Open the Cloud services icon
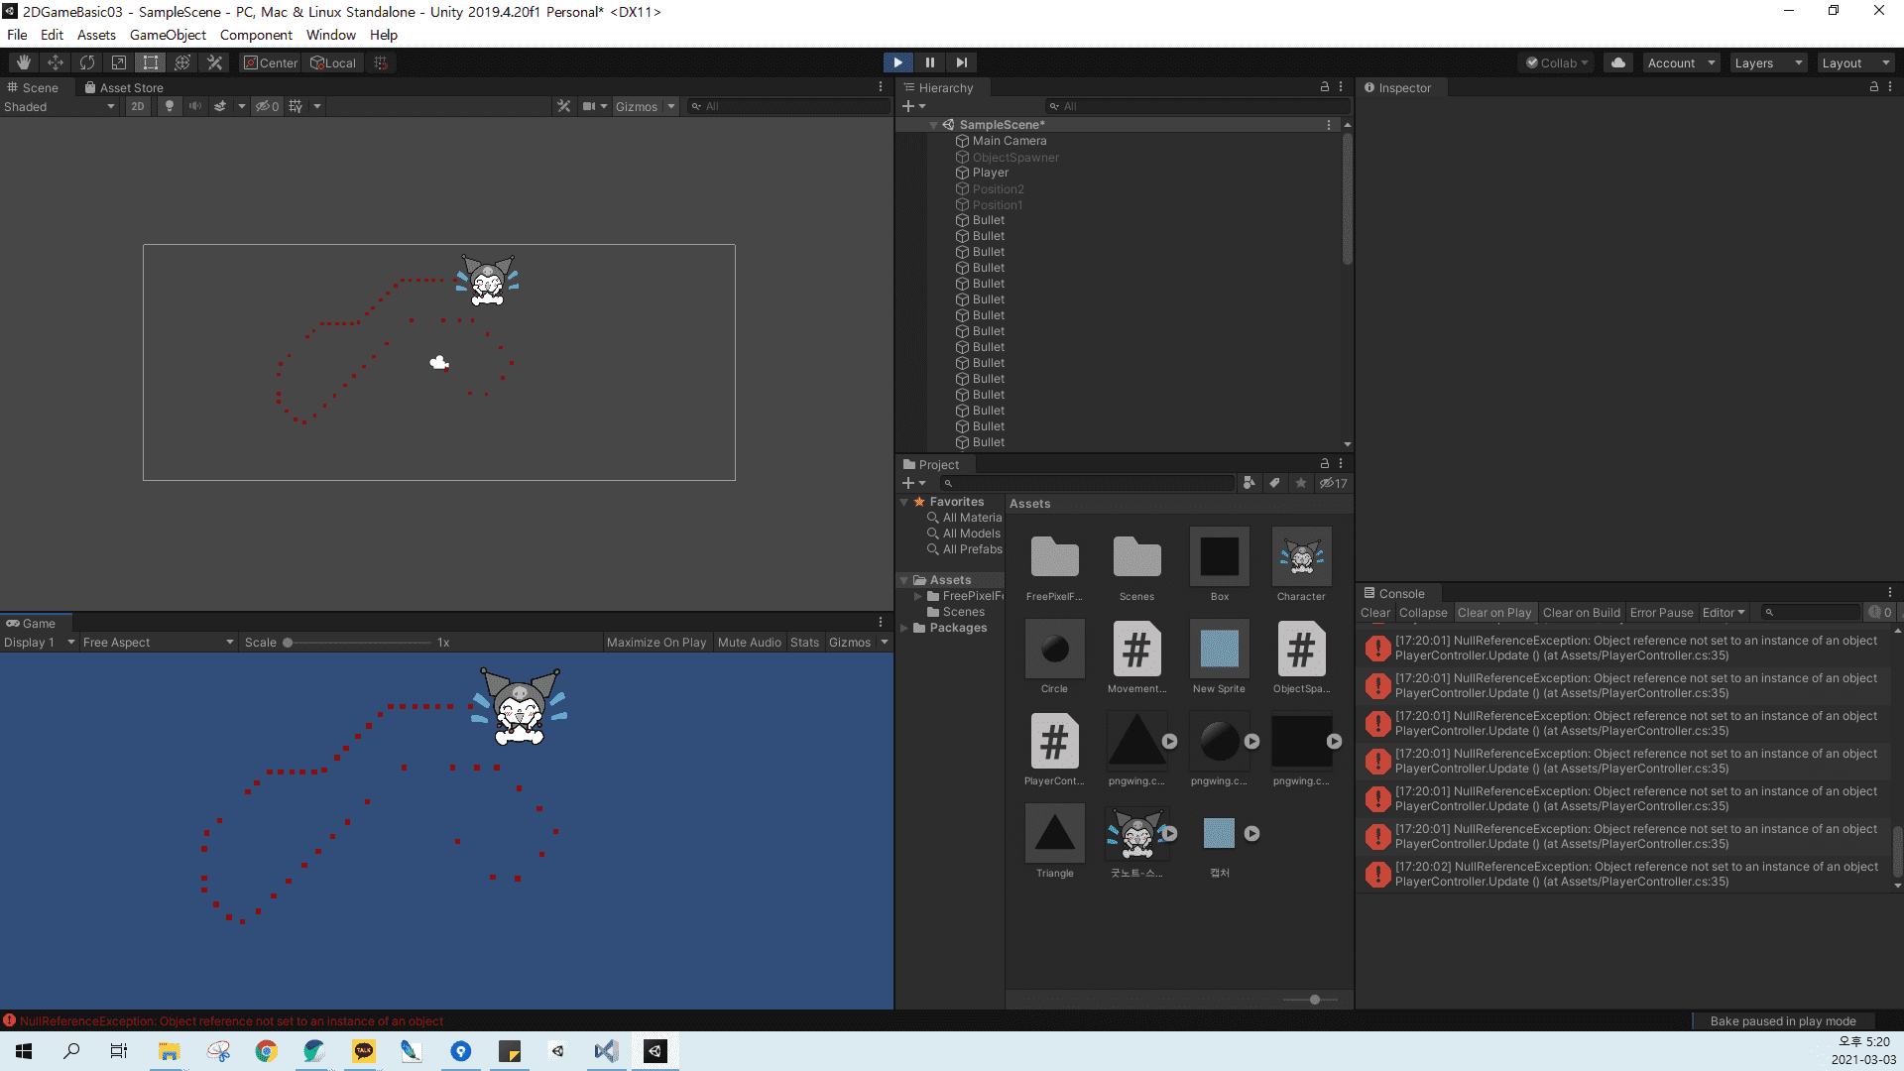 click(1618, 62)
